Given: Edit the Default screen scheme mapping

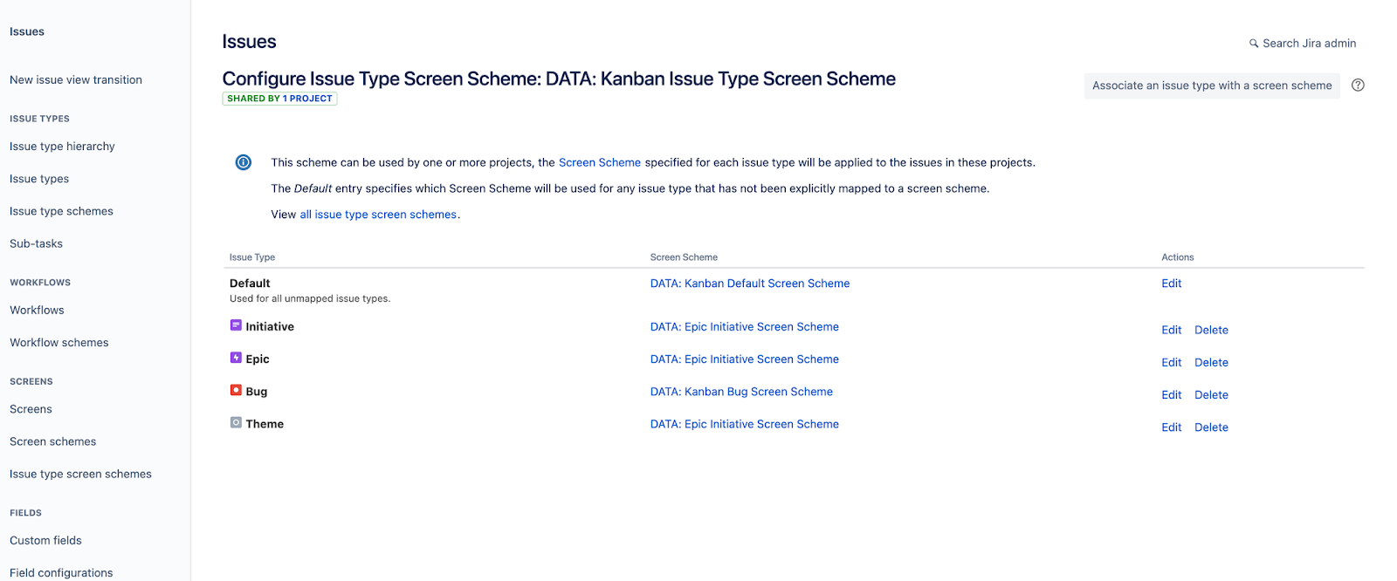Looking at the screenshot, I should (1170, 283).
